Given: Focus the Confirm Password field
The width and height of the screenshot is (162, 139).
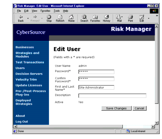Looking at the screenshot, I should 96,79.
